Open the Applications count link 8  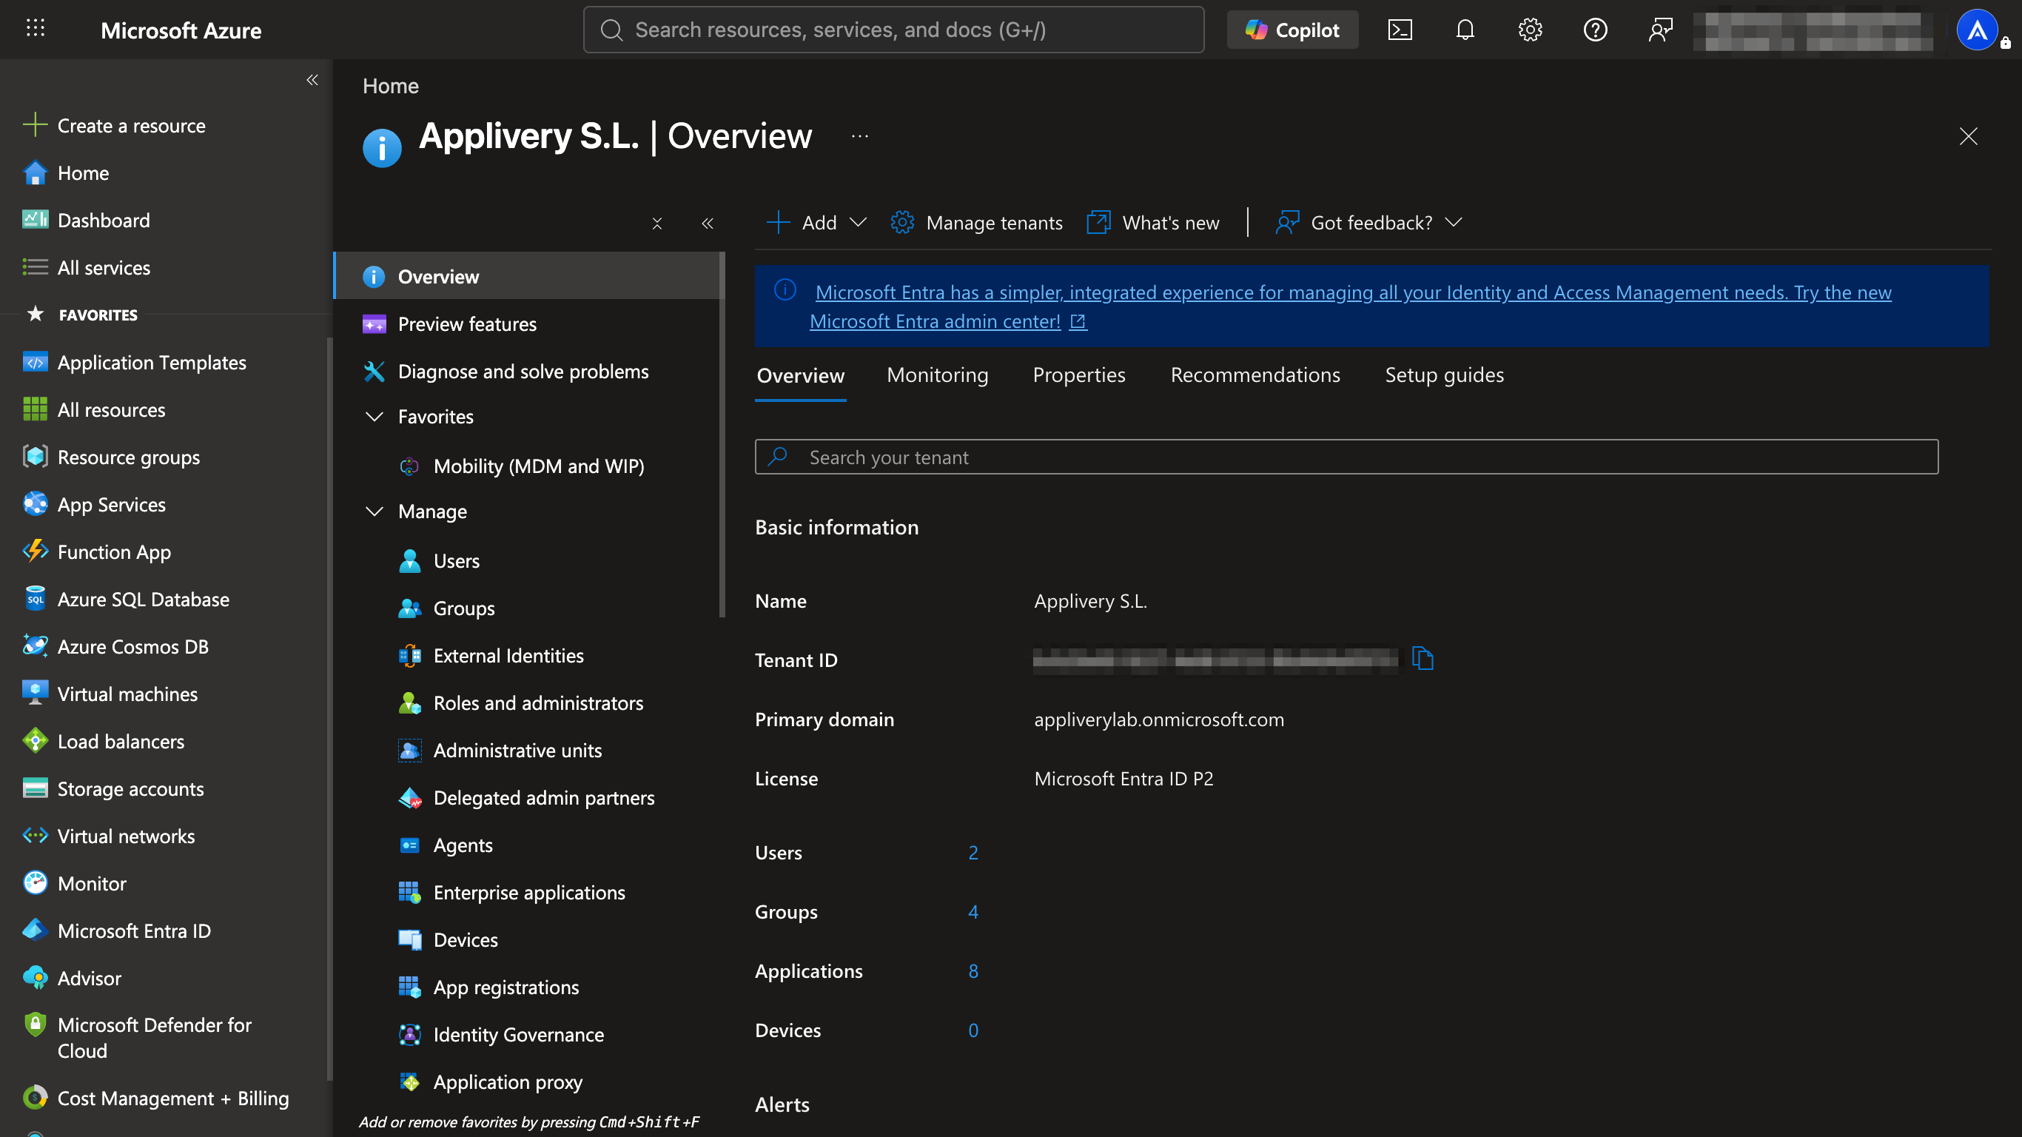[973, 970]
